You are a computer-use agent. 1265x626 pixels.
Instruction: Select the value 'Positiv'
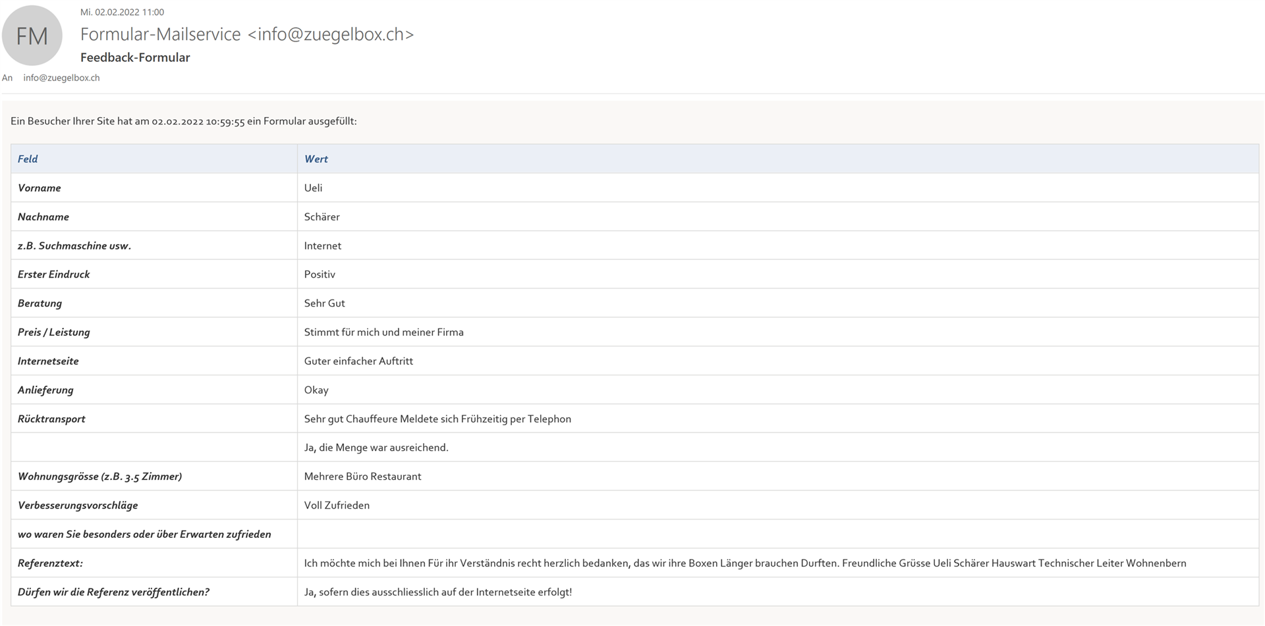point(320,274)
